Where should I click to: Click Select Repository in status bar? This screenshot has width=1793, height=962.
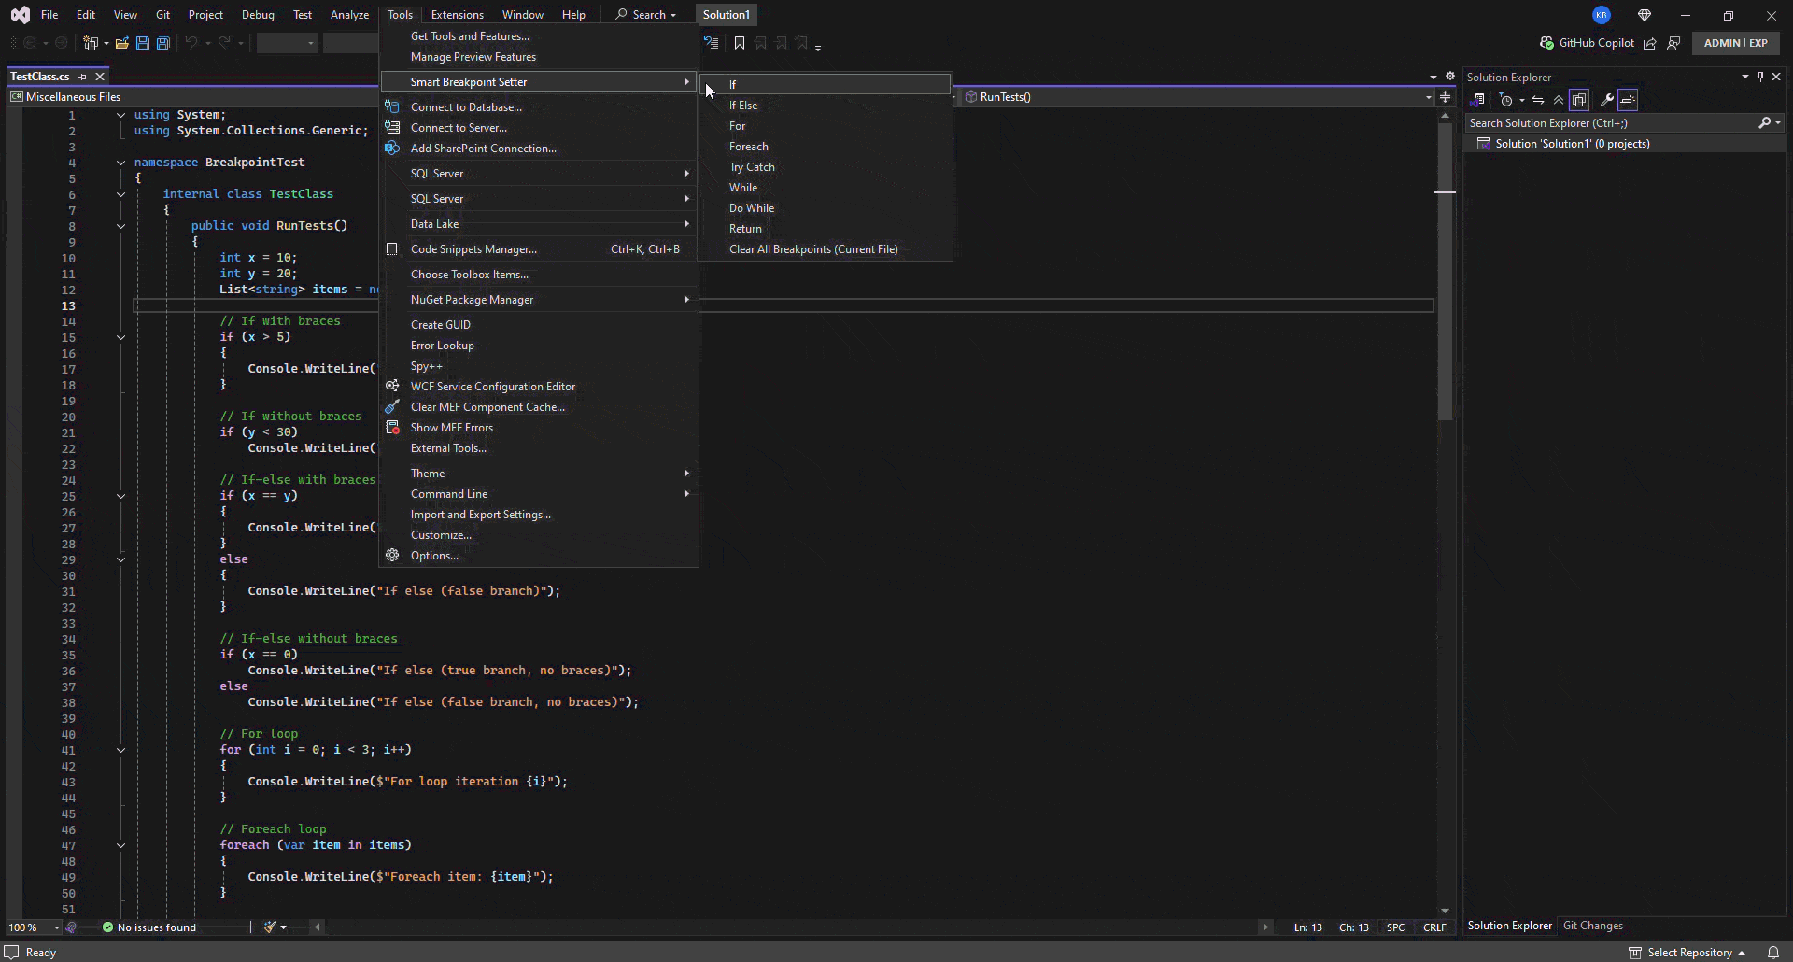(1688, 953)
